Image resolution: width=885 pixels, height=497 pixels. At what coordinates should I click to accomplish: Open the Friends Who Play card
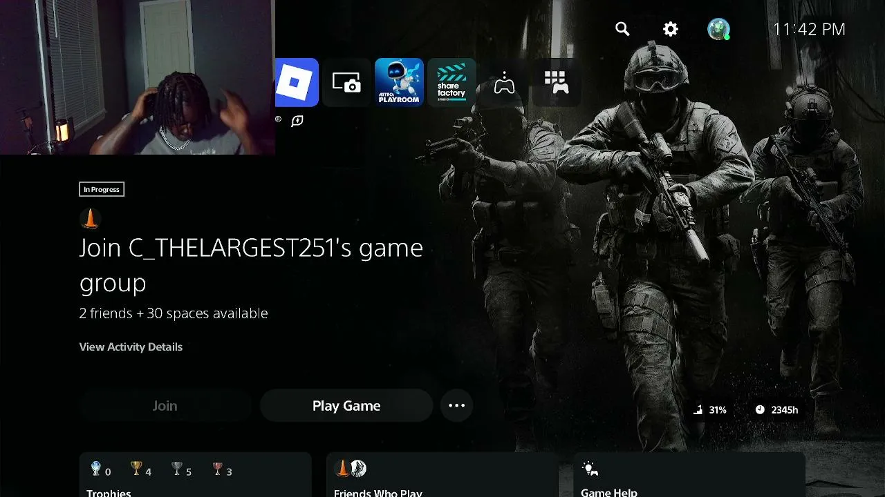[442, 475]
